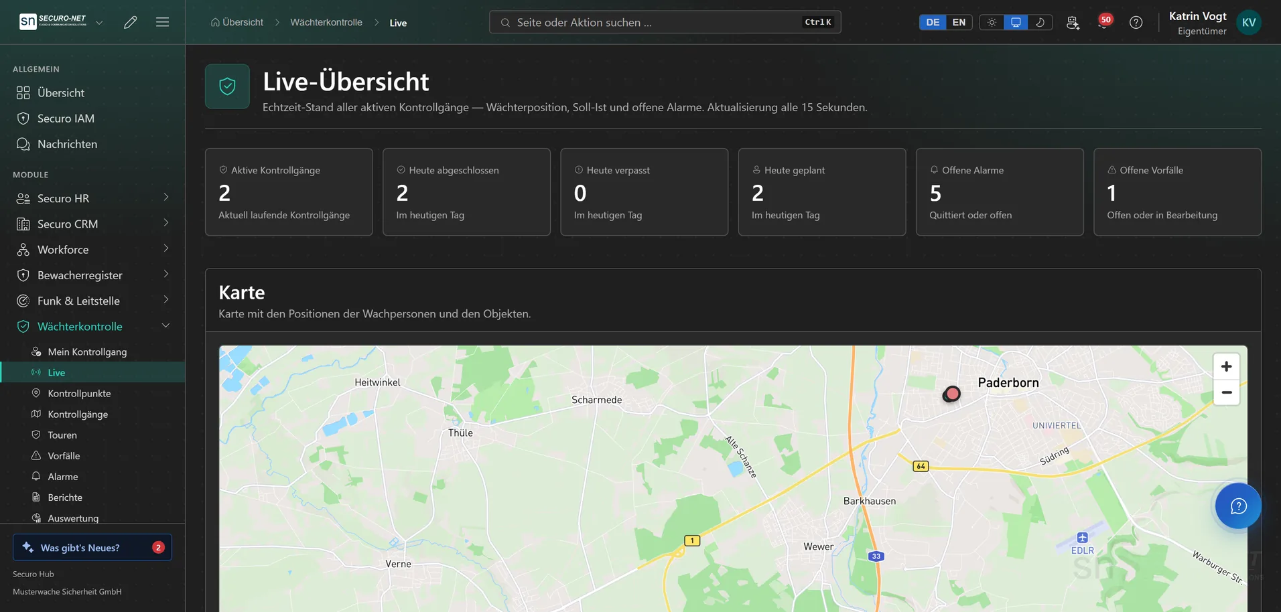Click the Live-Übersicht shield icon

pyautogui.click(x=227, y=86)
